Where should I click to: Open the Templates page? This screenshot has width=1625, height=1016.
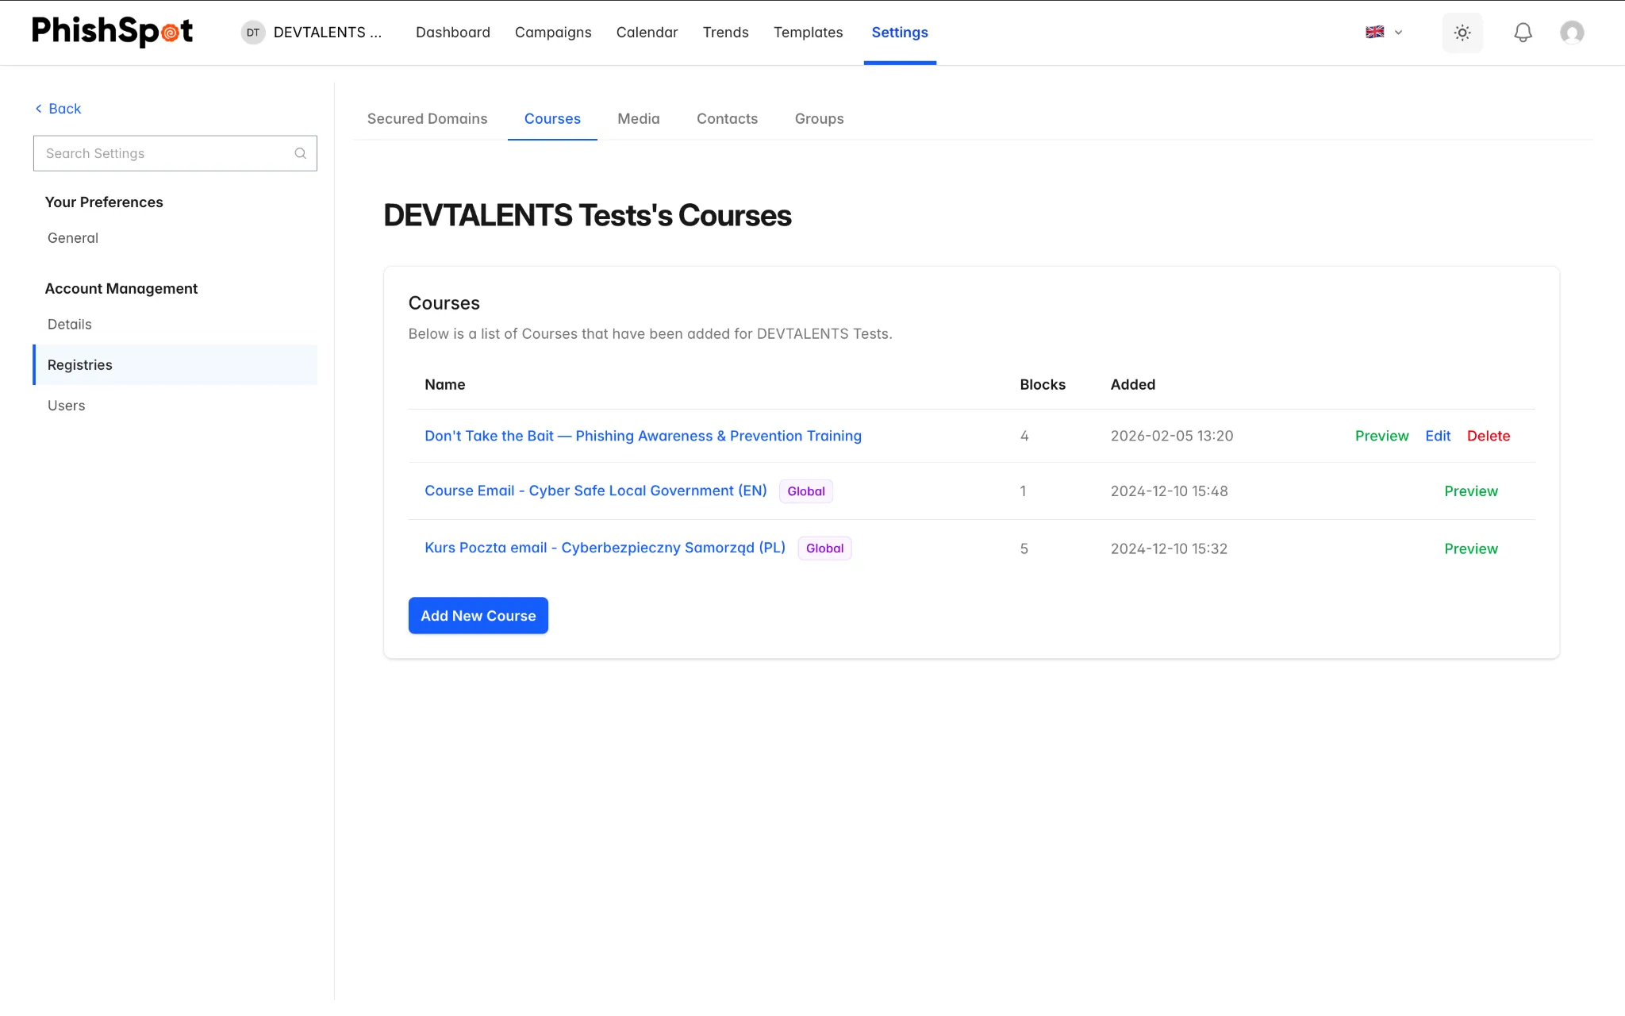click(x=808, y=33)
